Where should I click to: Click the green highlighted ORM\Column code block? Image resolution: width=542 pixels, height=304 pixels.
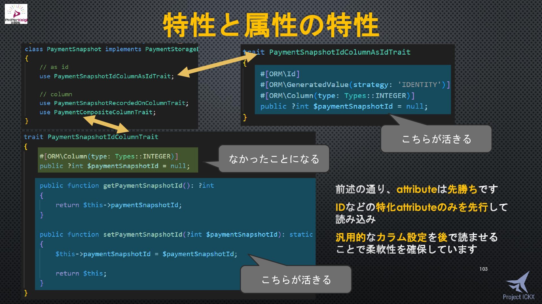pyautogui.click(x=118, y=160)
